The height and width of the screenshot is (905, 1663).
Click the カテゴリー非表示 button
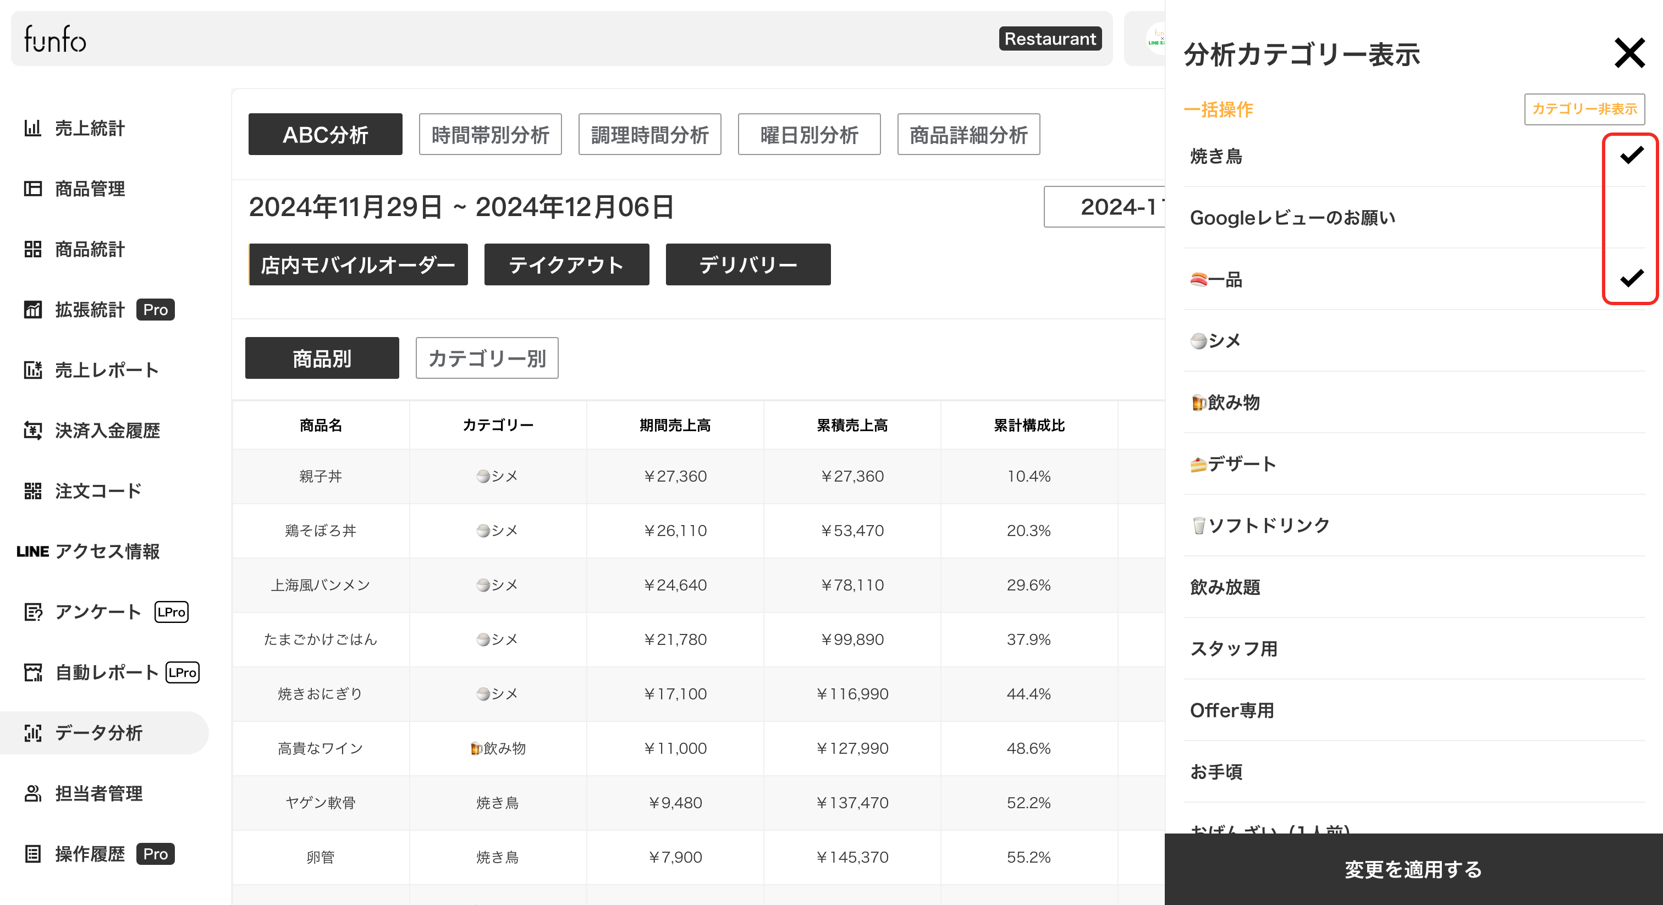click(x=1584, y=109)
